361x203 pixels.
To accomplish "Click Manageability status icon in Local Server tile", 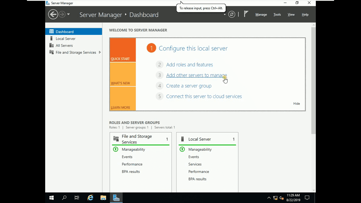I will pyautogui.click(x=182, y=149).
